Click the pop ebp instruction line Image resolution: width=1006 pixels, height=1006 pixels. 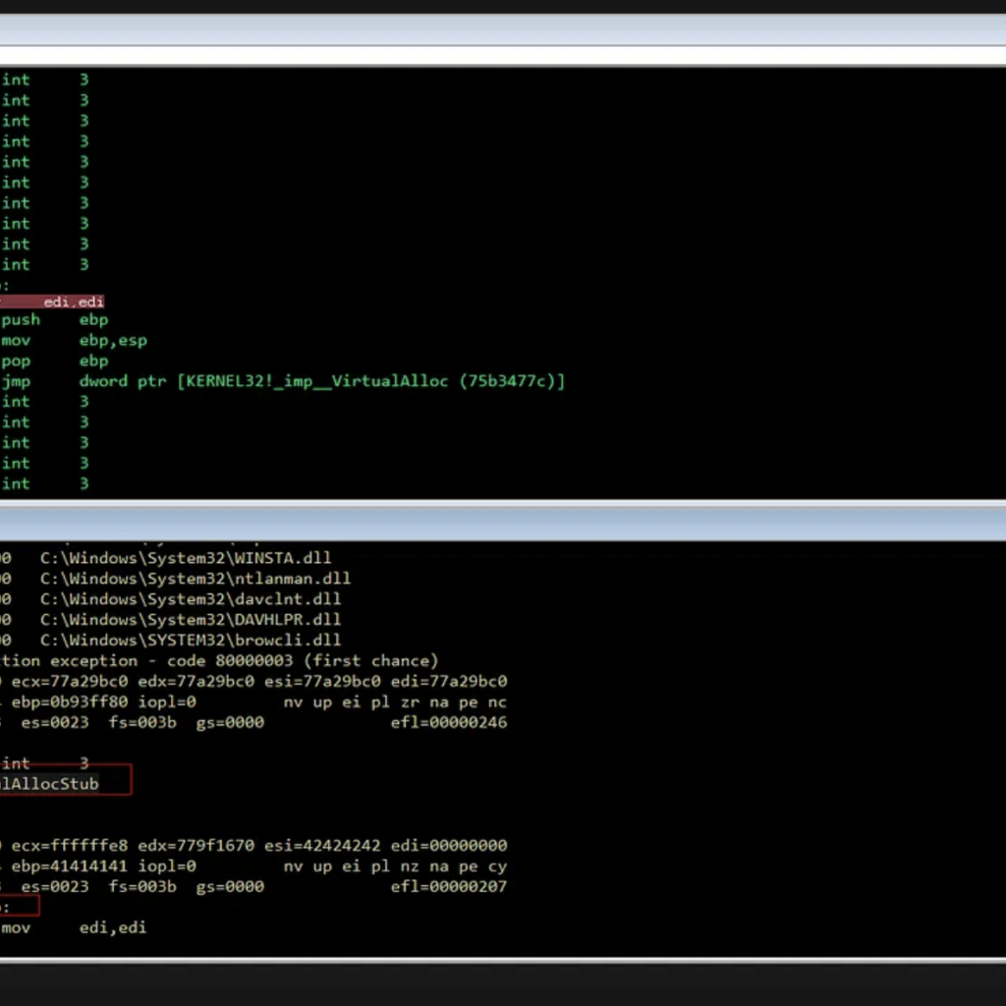click(55, 362)
